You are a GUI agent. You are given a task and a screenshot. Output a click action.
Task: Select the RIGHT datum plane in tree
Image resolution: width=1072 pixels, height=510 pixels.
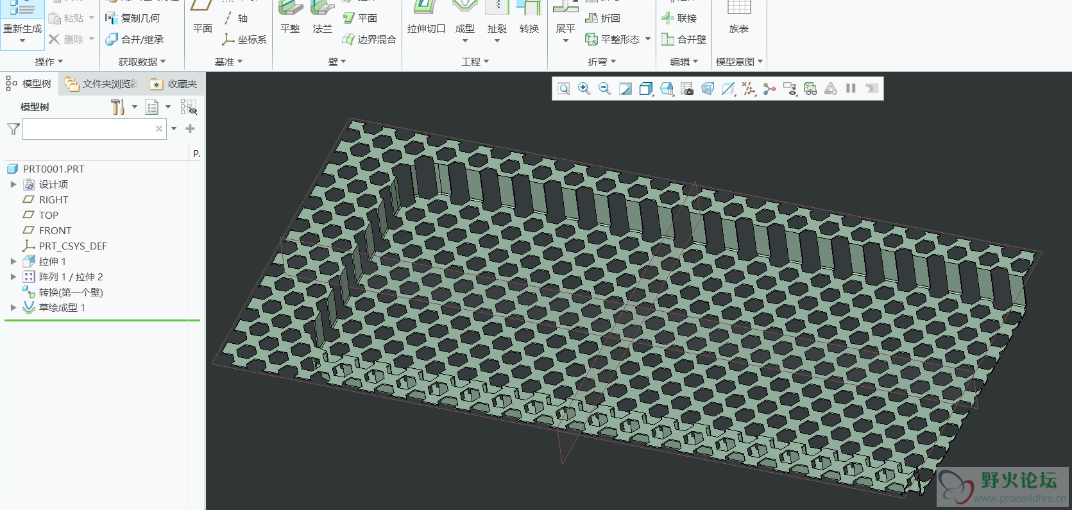click(x=45, y=200)
